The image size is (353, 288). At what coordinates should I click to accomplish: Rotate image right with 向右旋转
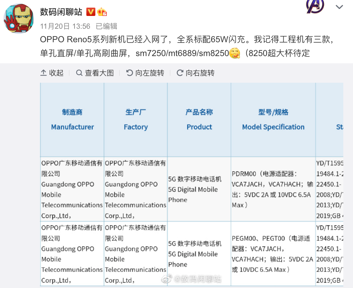click(x=196, y=73)
